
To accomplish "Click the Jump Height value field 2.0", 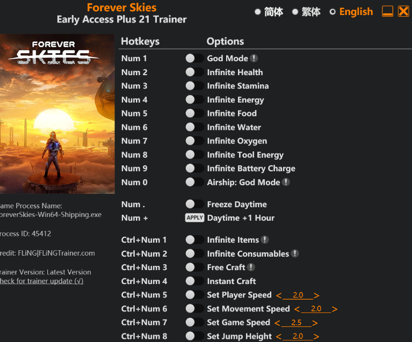I will pos(298,336).
